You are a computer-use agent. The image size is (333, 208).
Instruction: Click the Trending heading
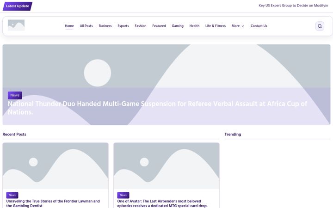[233, 135]
